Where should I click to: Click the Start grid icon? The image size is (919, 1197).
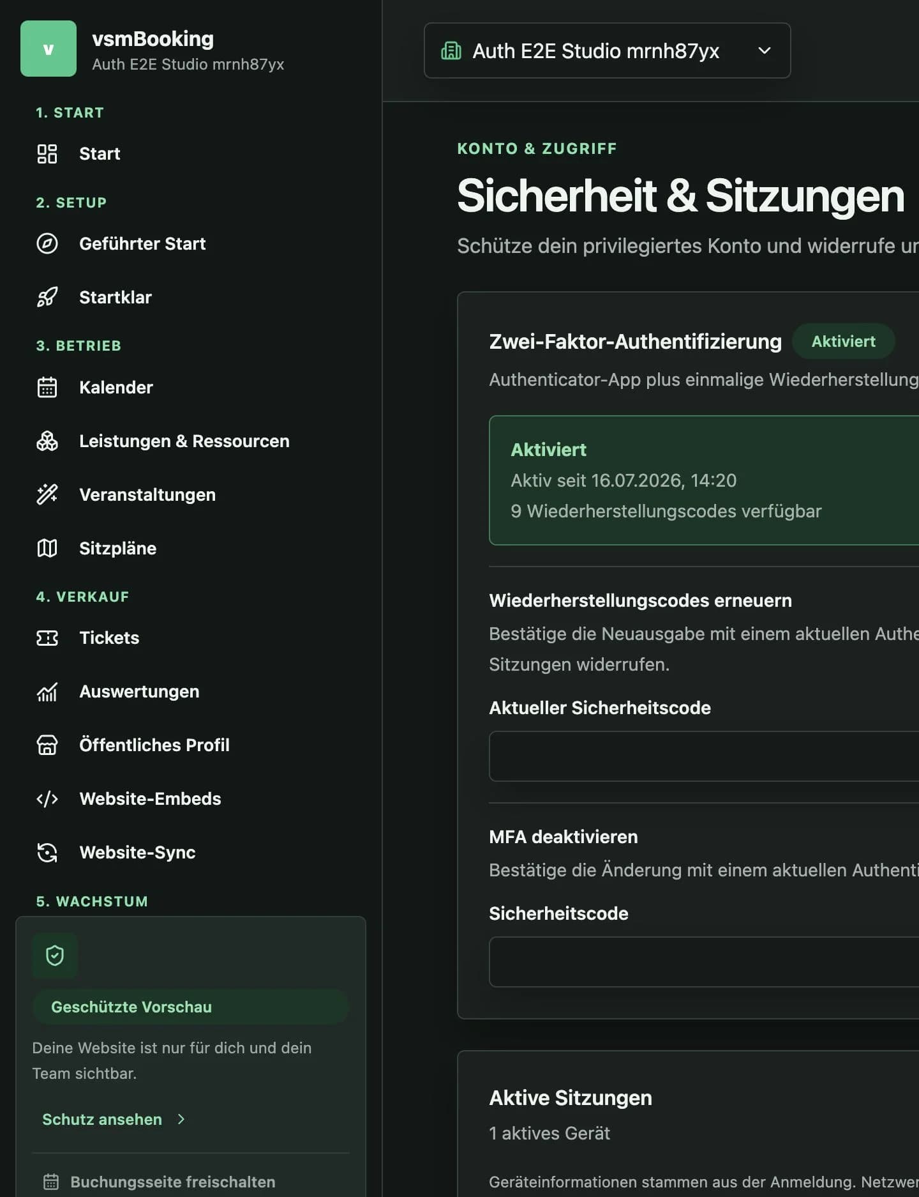coord(47,154)
